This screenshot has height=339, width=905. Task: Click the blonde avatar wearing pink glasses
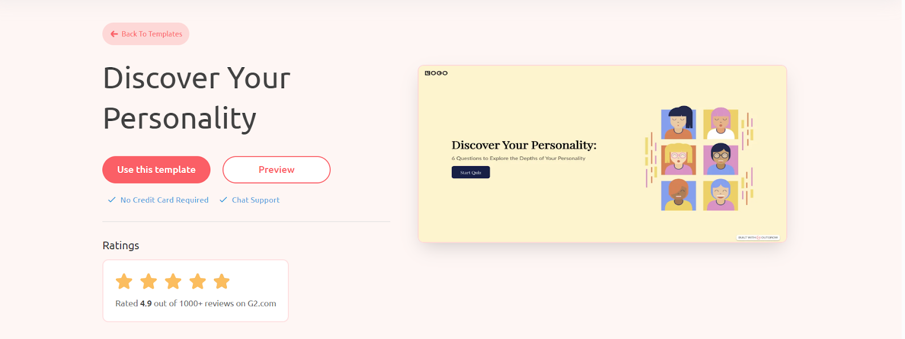[x=679, y=159]
